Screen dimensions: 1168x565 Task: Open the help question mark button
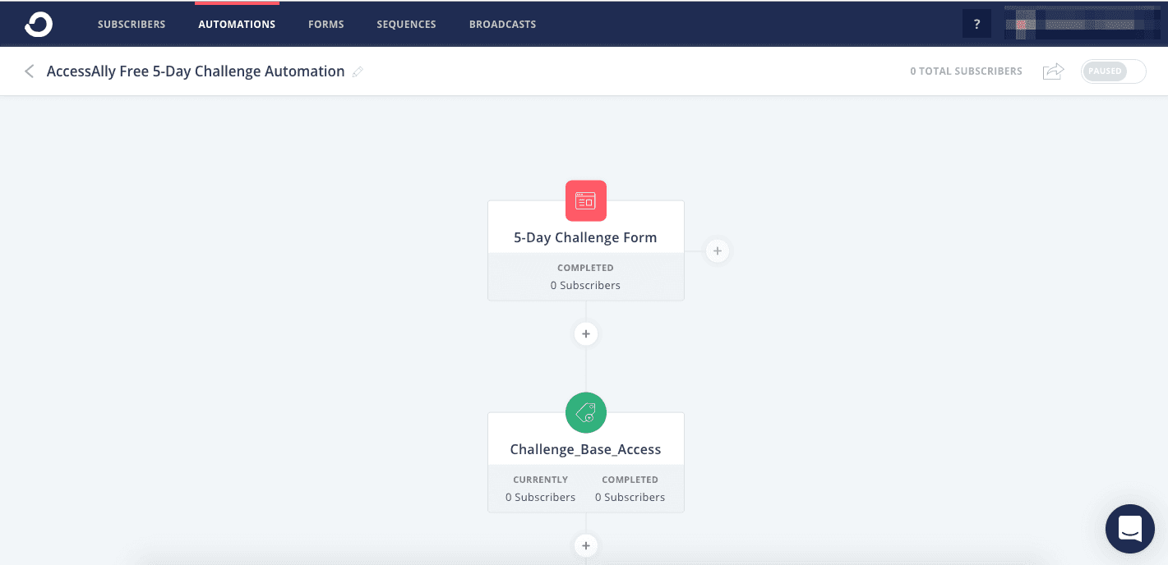(976, 24)
